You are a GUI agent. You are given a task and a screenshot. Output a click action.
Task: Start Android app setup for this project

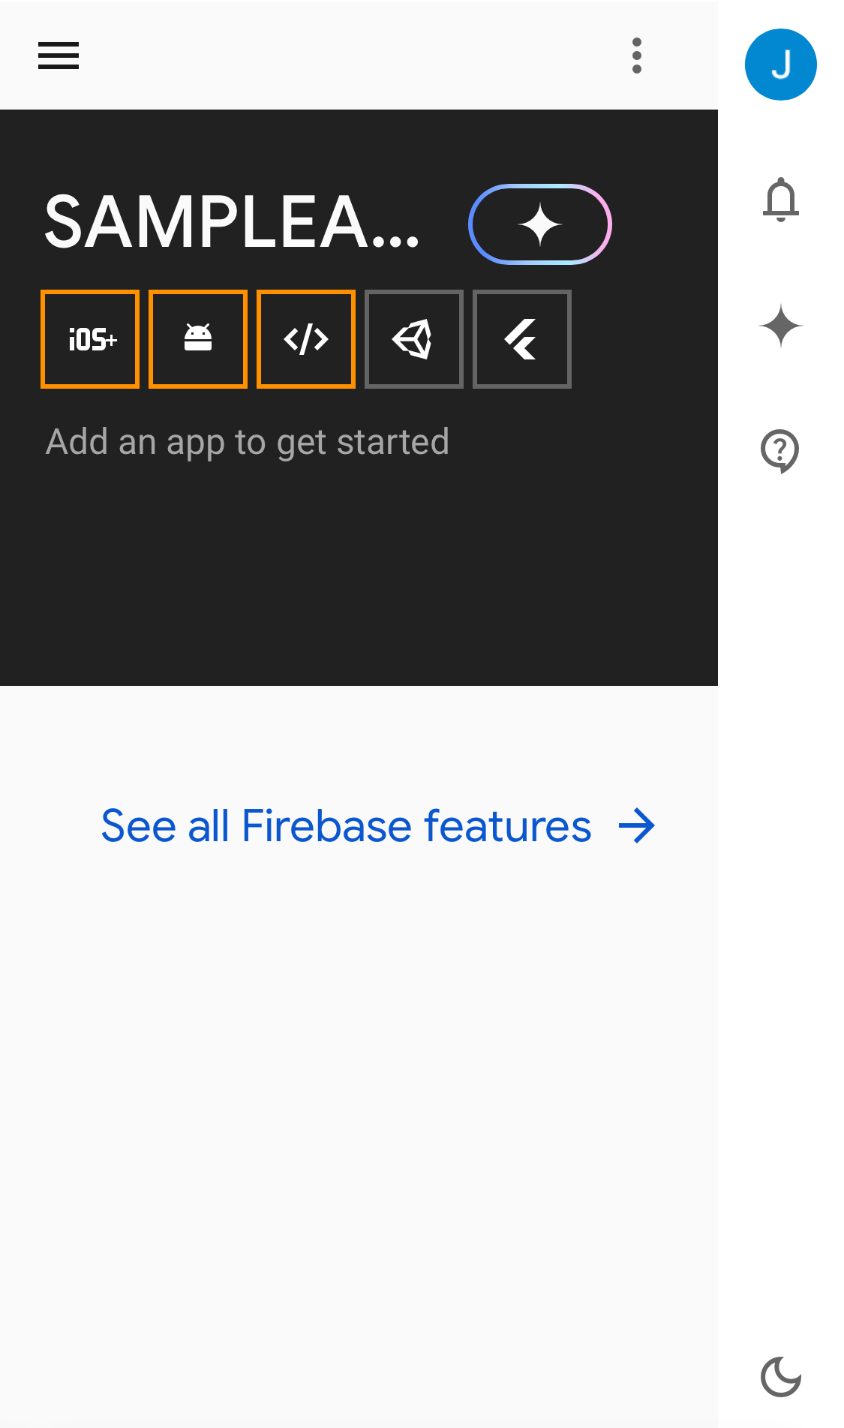tap(197, 338)
